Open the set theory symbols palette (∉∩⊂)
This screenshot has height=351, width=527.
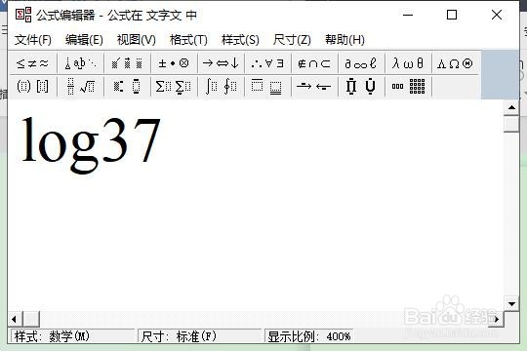tap(314, 63)
